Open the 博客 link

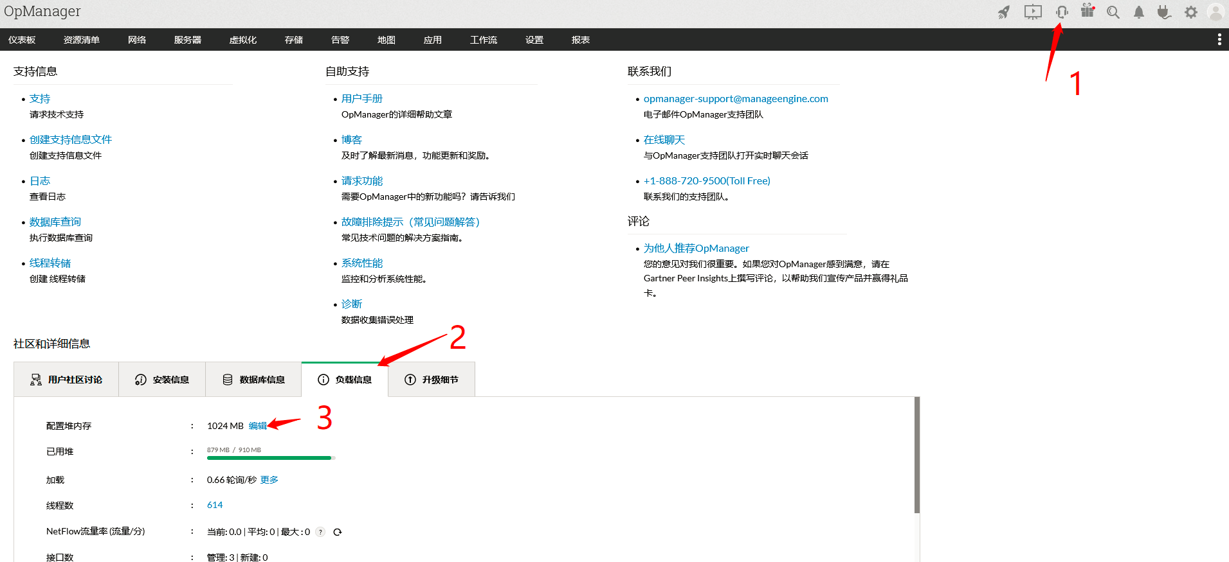pos(352,140)
